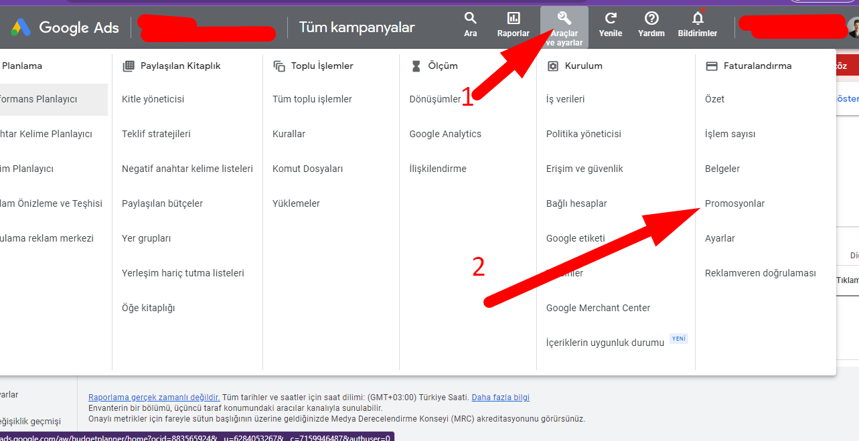This screenshot has width=859, height=441.
Task: Open Yerleşim hariç tutma listeleri
Action: 183,273
